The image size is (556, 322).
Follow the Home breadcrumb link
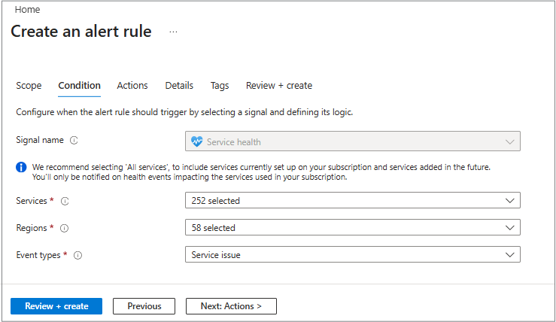point(27,10)
